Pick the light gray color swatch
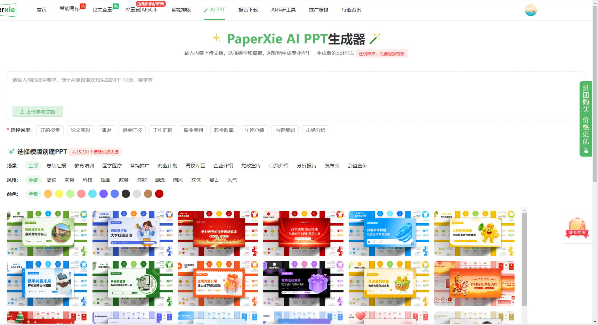598x325 pixels. coord(137,194)
